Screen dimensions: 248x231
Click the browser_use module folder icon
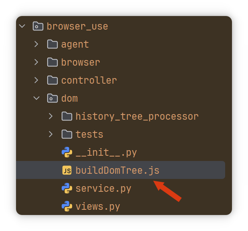(x=38, y=26)
